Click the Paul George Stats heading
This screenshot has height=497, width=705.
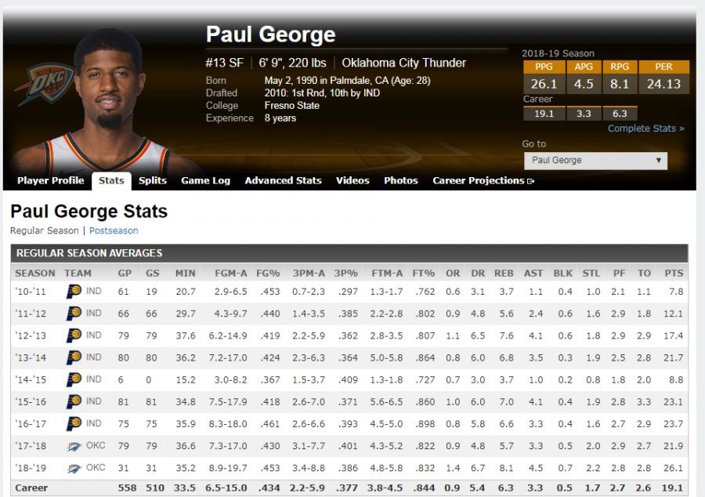click(x=89, y=211)
